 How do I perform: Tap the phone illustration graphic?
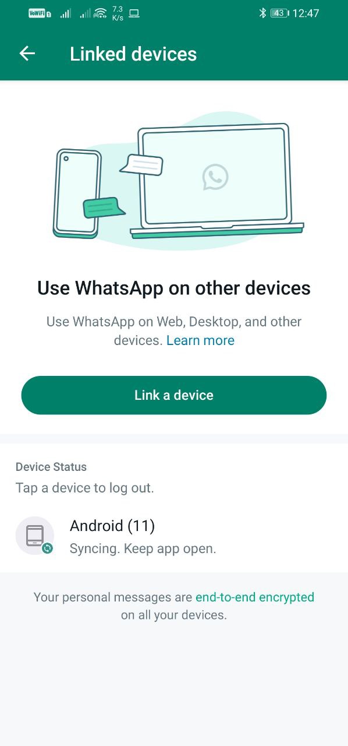[77, 193]
